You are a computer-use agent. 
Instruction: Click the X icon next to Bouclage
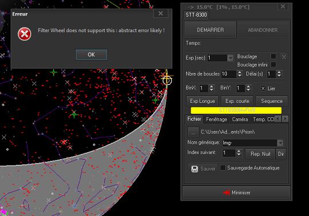(284, 57)
